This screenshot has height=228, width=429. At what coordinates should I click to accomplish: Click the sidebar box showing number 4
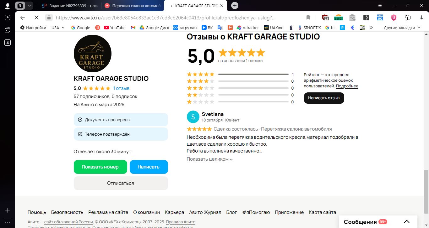tap(7, 43)
